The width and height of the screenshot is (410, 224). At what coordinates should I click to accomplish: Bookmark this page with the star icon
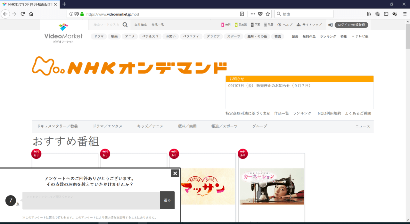pyautogui.click(x=268, y=14)
